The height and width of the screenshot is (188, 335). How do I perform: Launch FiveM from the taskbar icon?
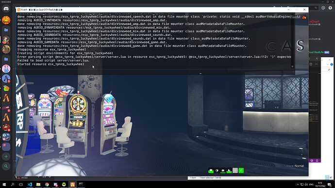point(72,185)
